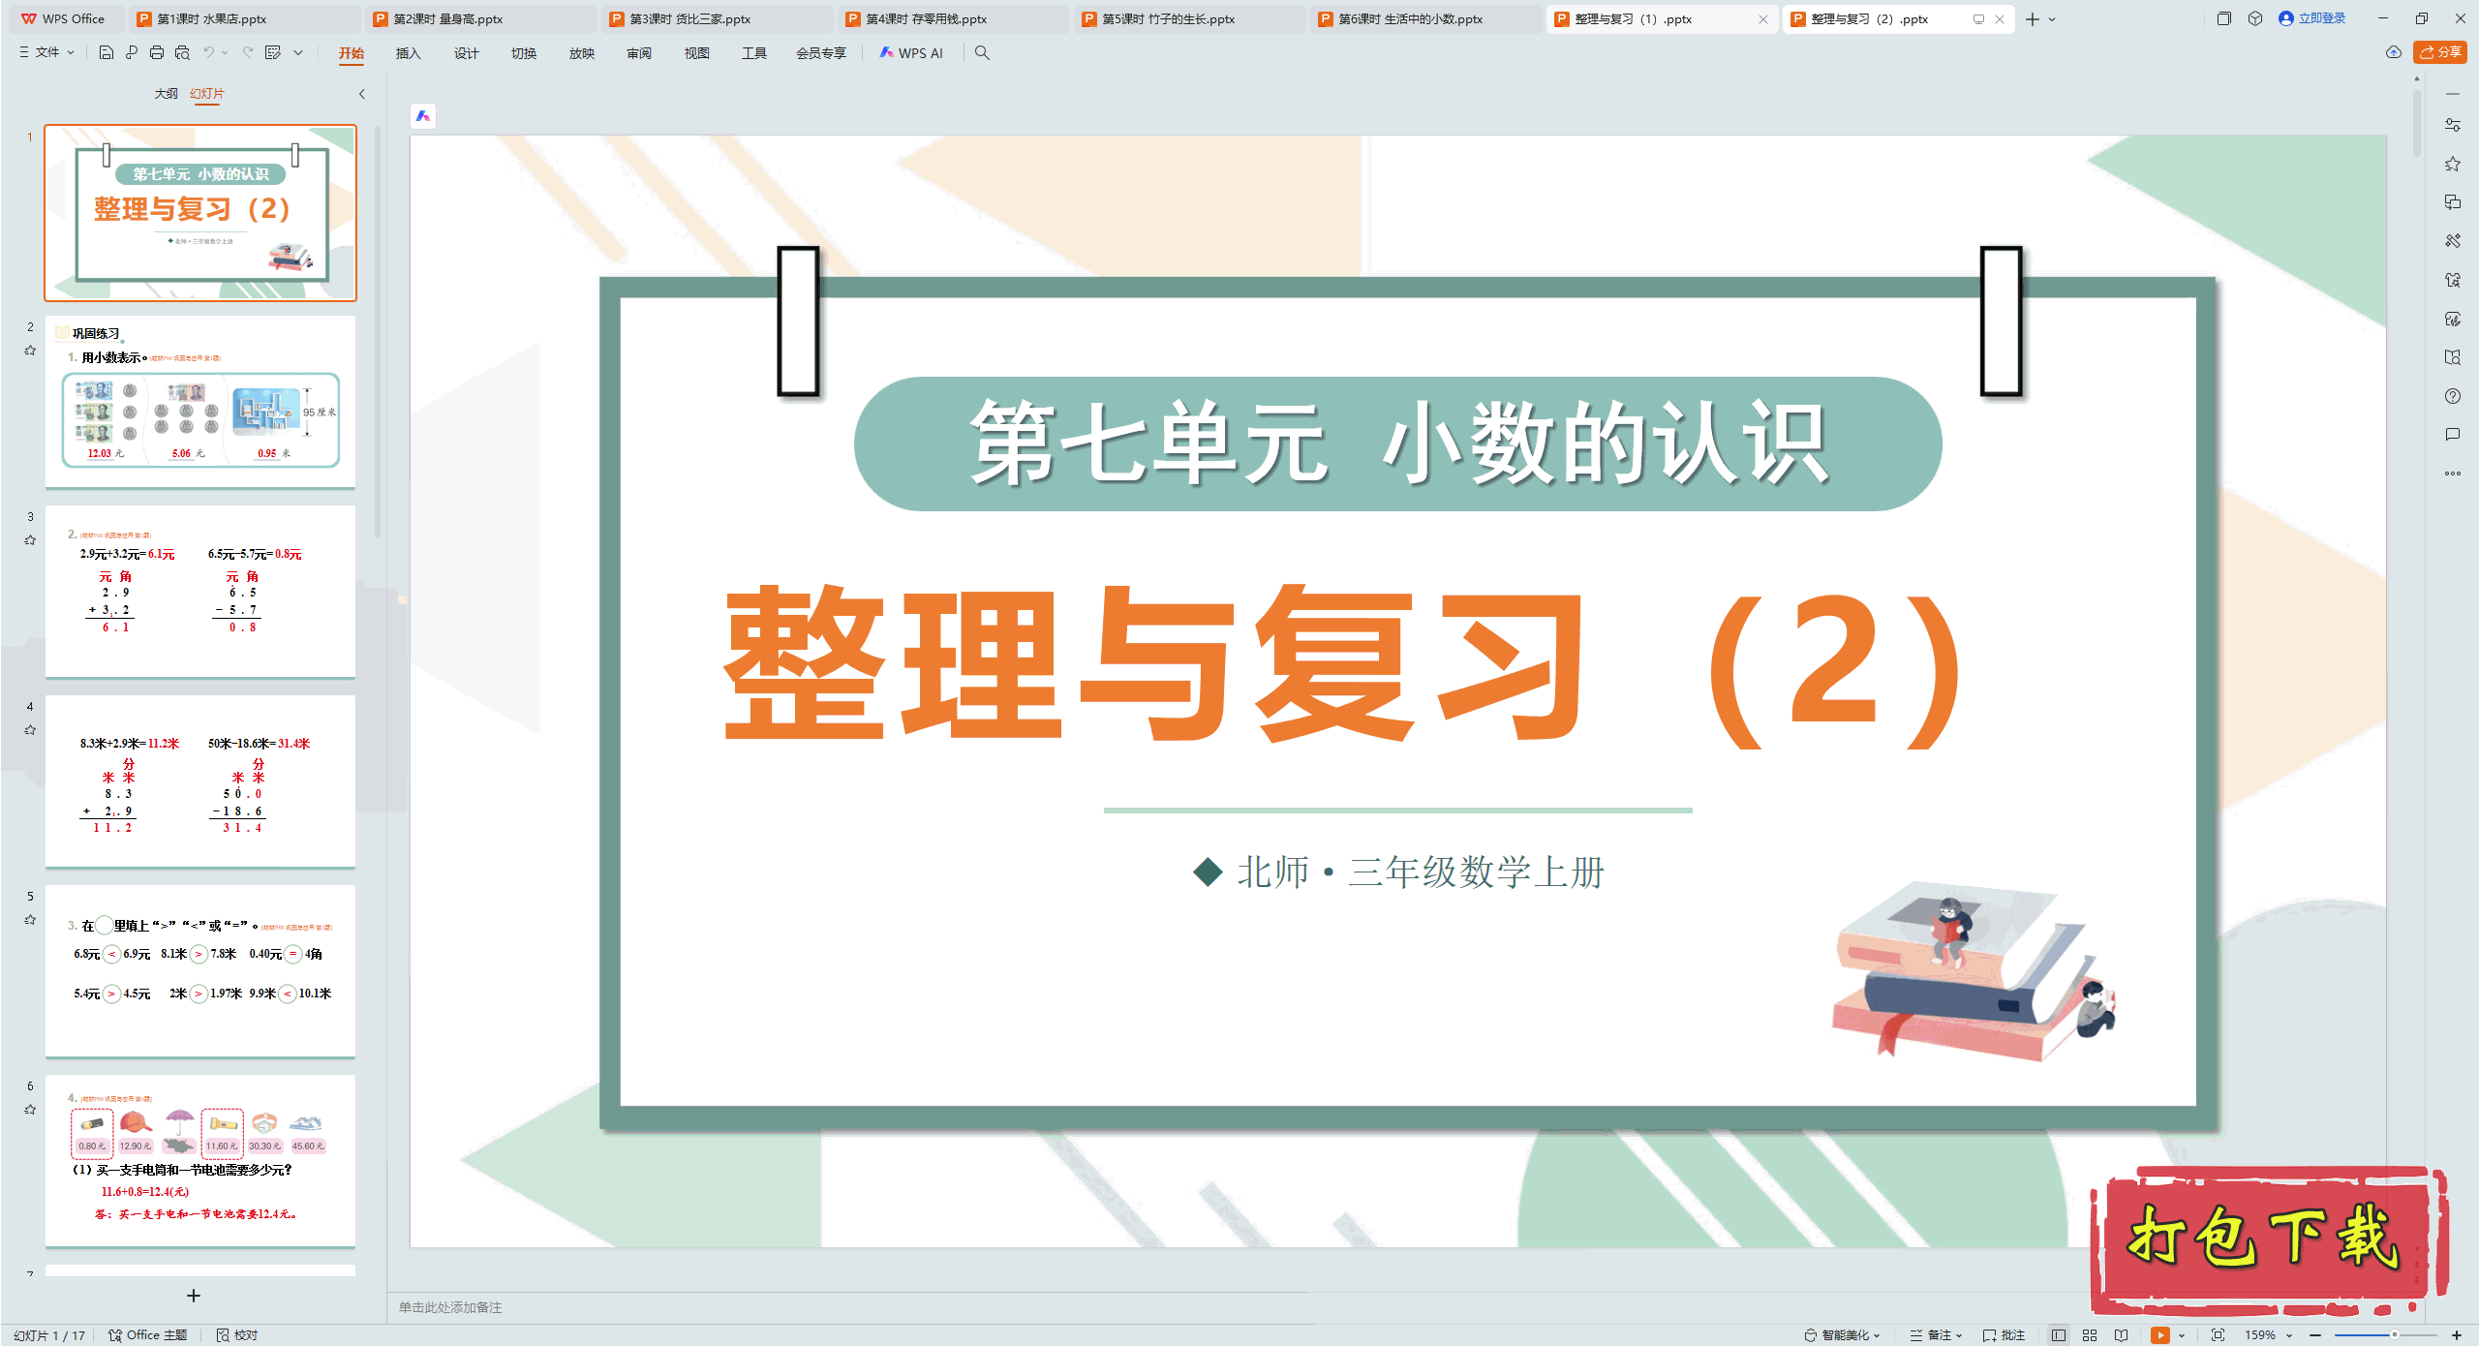Click the search magnifier icon in ribbon

point(982,53)
